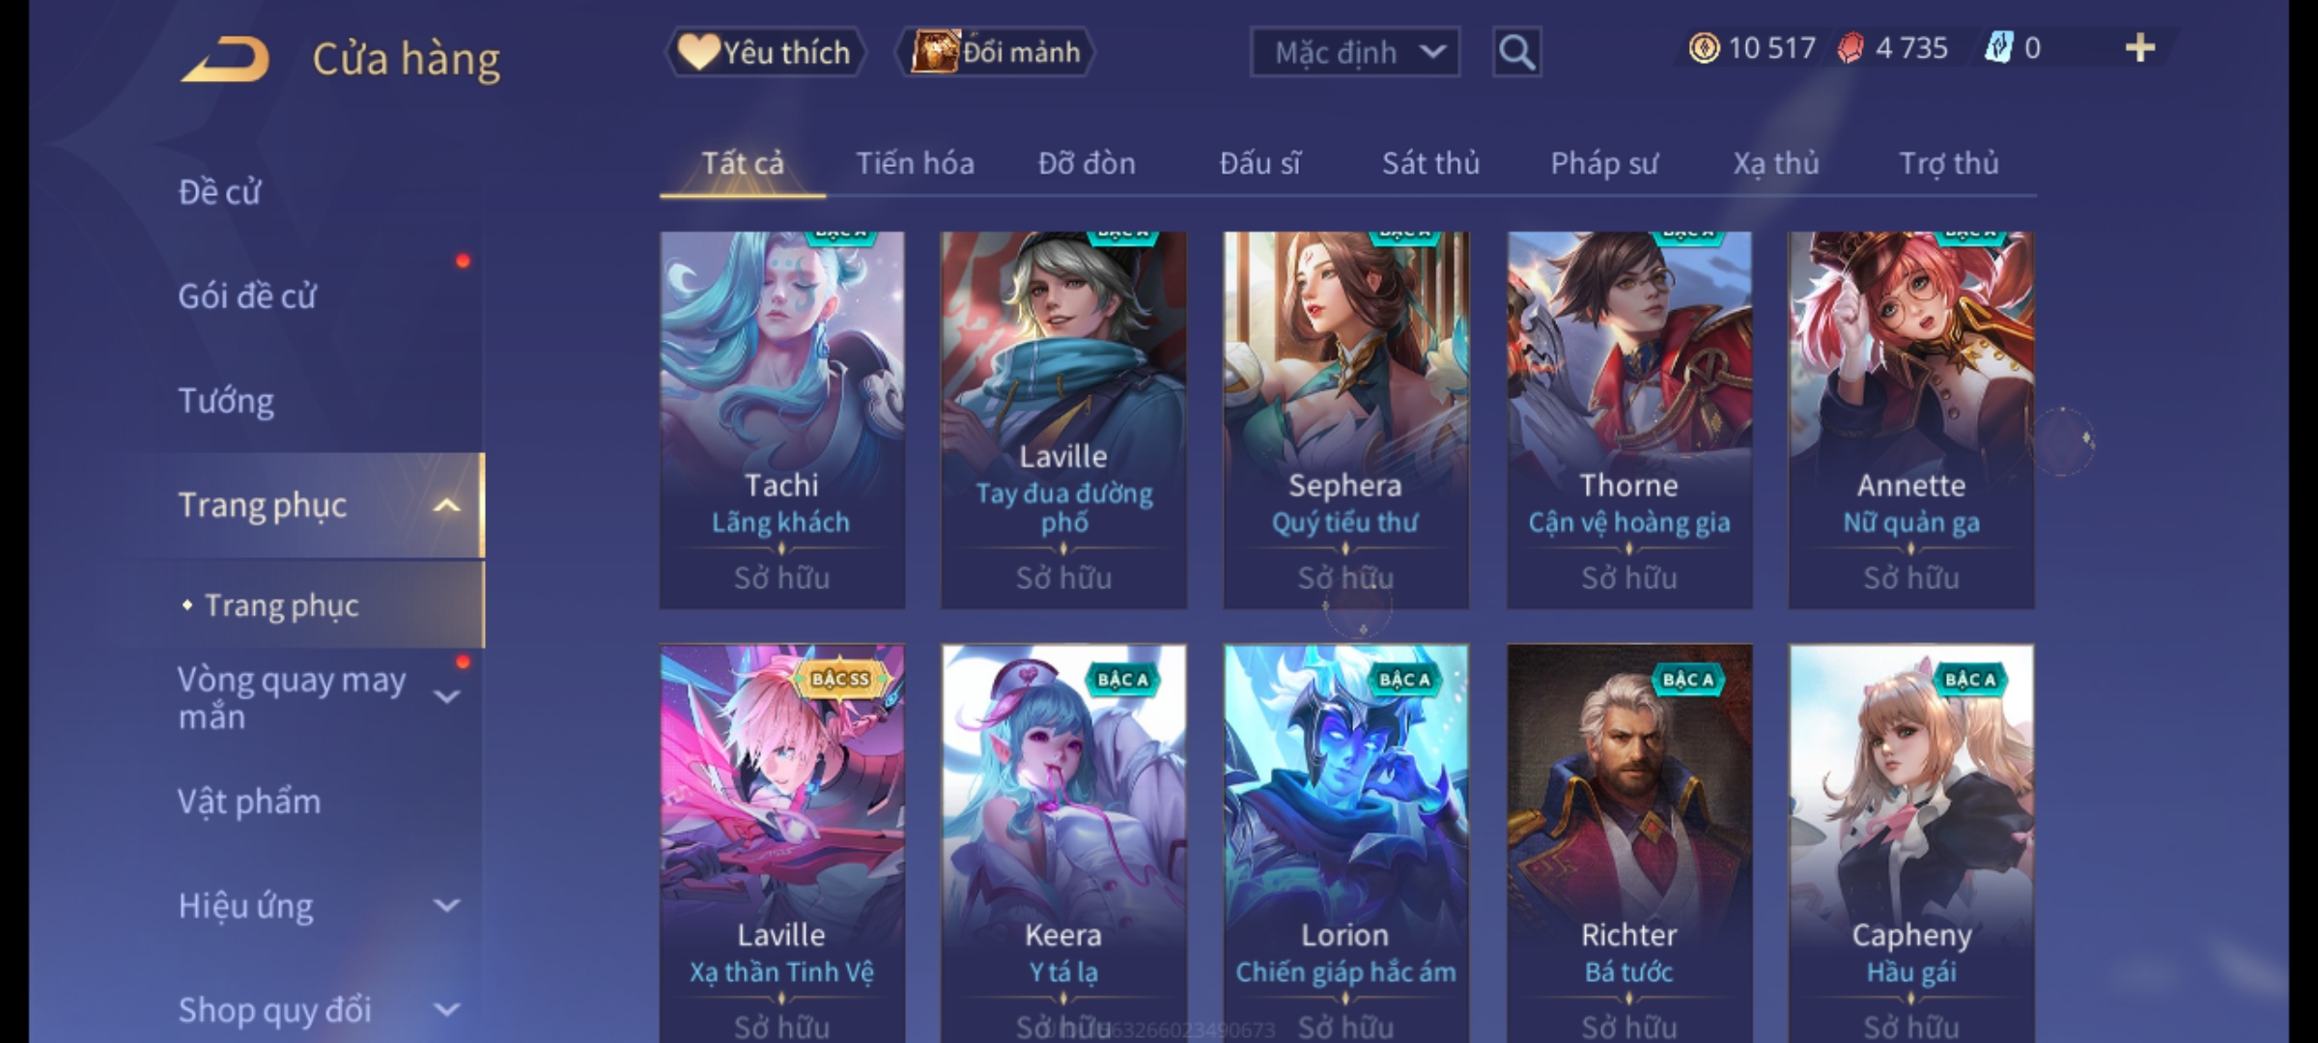Image resolution: width=2318 pixels, height=1043 pixels.
Task: Expand Vòng quay may mắn section
Action: click(x=446, y=696)
